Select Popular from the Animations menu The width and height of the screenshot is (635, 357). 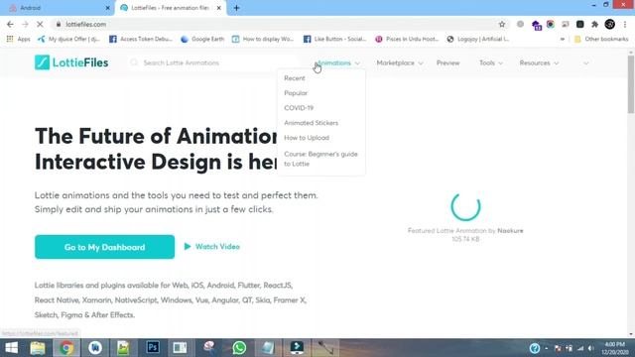tap(296, 93)
